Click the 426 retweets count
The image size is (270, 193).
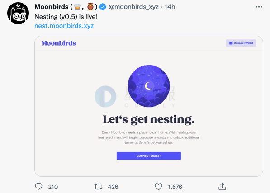tap(113, 187)
